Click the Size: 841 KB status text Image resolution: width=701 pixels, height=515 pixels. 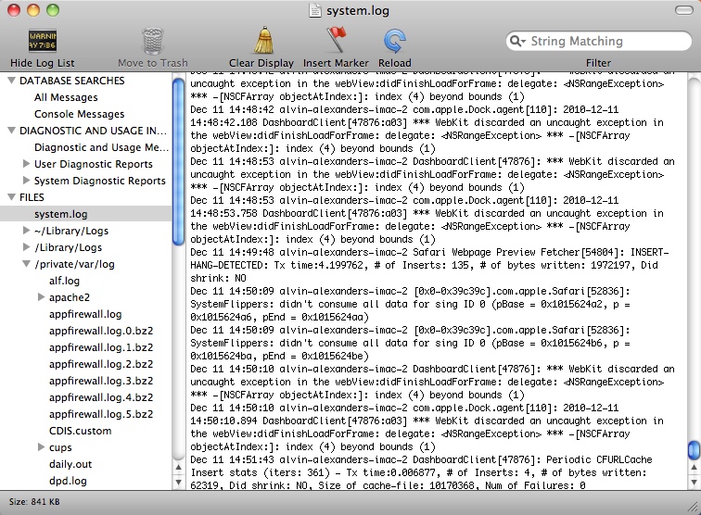pos(34,502)
